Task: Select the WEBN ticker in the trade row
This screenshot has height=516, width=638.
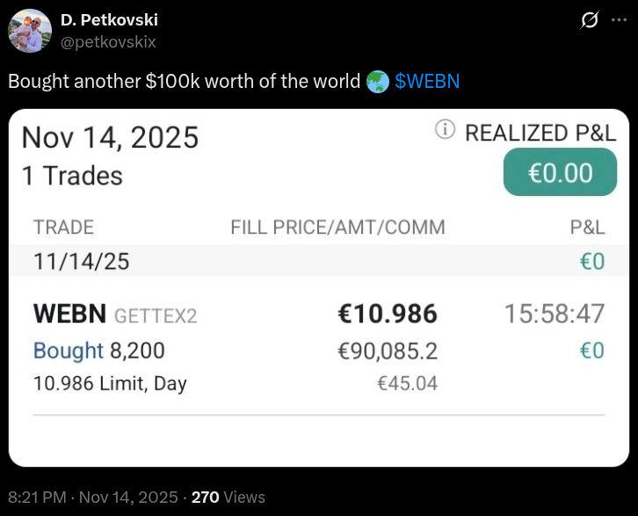Action: (69, 314)
